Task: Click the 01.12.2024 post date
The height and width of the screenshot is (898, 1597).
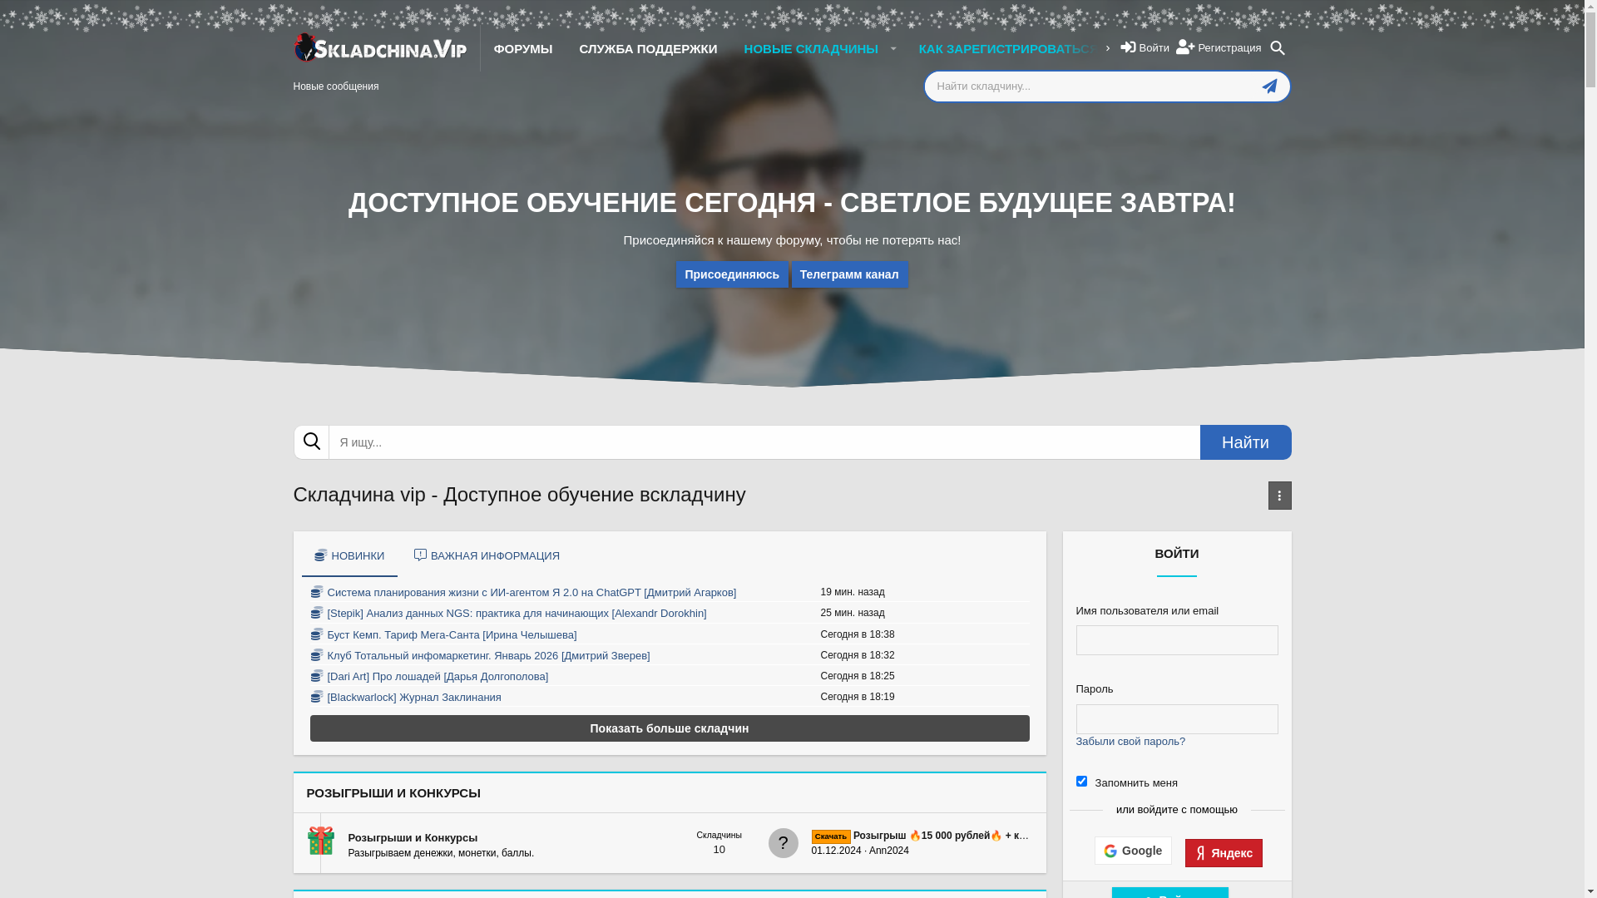Action: click(836, 851)
